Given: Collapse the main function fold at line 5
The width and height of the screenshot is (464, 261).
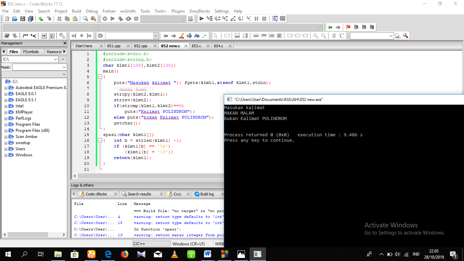Looking at the screenshot, I should pyautogui.click(x=100, y=77).
